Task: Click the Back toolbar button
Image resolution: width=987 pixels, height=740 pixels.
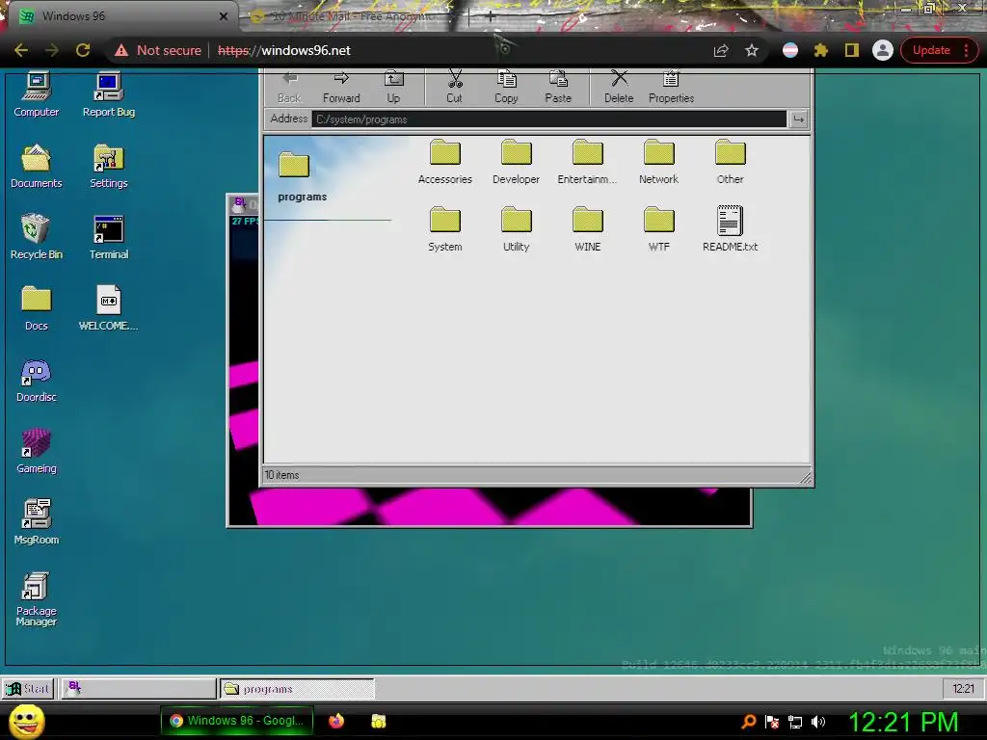Action: pyautogui.click(x=289, y=87)
